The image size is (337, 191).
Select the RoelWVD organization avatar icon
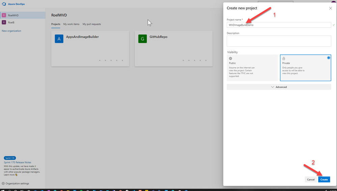[4, 15]
